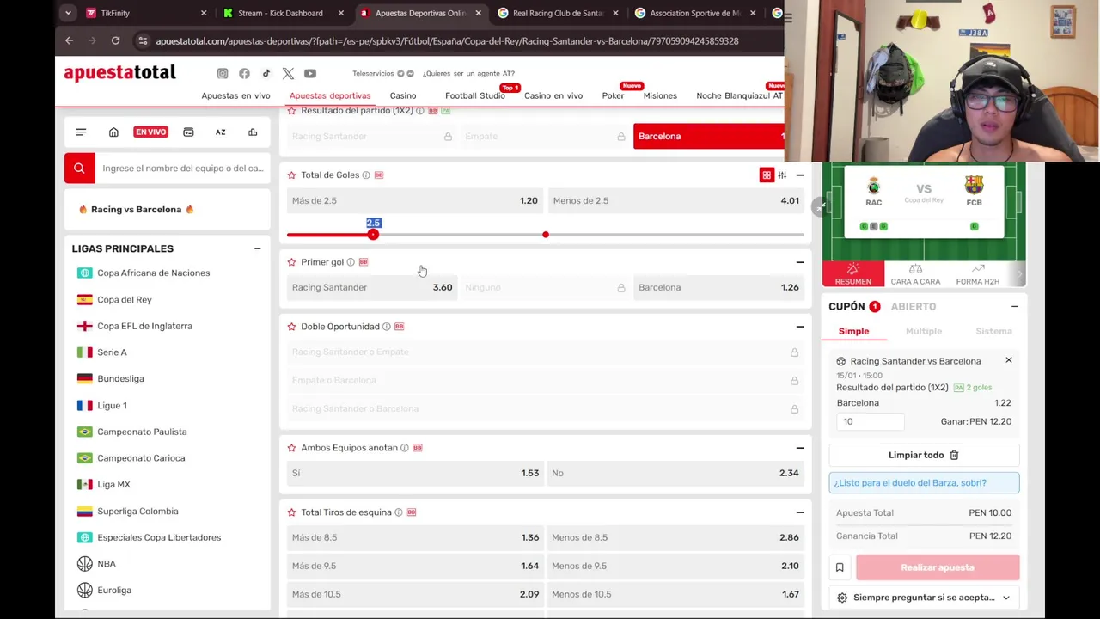Open the Apuestas en vivo menu
1100x619 pixels.
click(235, 95)
